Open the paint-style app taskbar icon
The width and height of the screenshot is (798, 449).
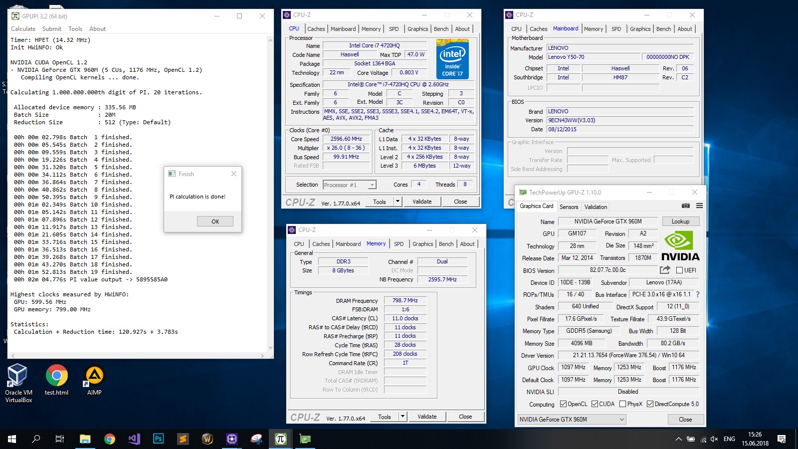pos(256,439)
